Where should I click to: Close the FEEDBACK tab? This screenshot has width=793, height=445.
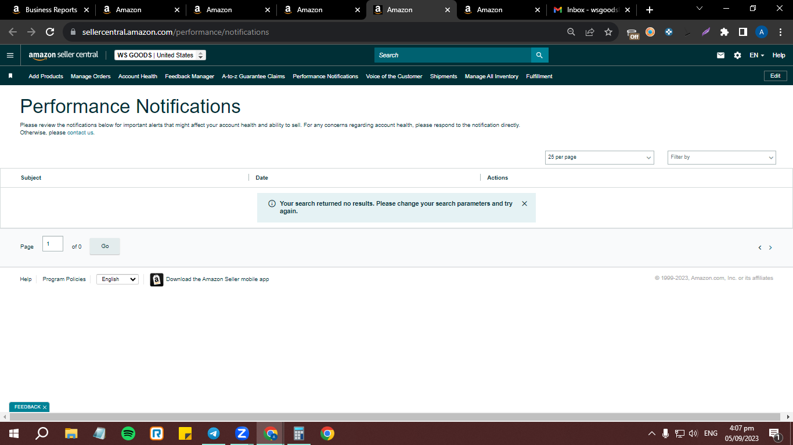tap(45, 407)
